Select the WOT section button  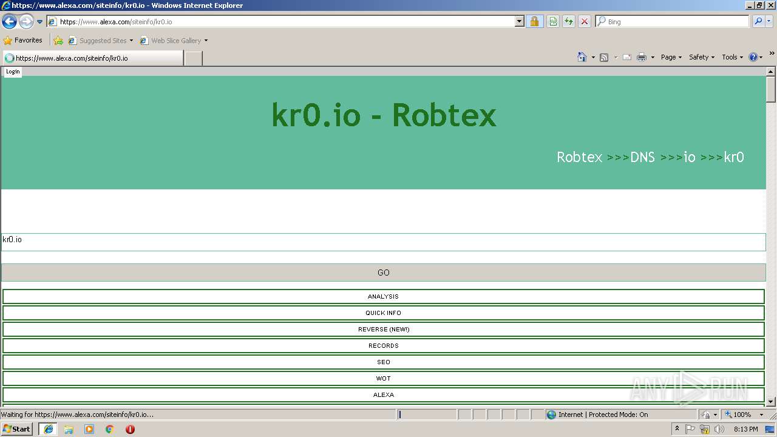pos(384,379)
